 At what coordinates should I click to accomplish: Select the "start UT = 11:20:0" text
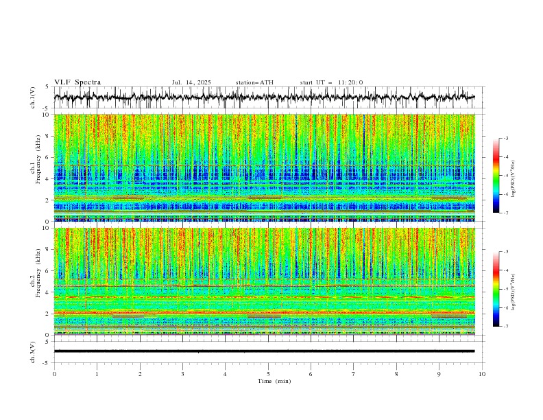[331, 82]
